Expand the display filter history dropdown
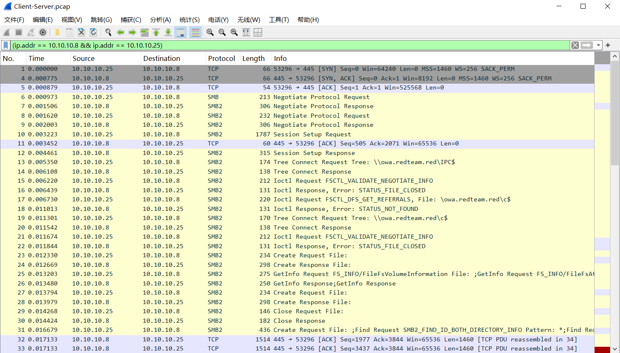Image resolution: width=620 pixels, height=353 pixels. pos(598,45)
